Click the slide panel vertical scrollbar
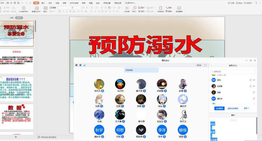The height and width of the screenshot is (141, 262). point(36,26)
